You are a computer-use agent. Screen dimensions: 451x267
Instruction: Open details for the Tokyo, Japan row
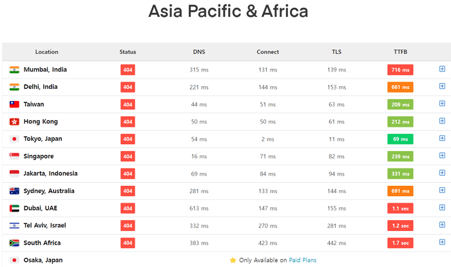tap(442, 138)
